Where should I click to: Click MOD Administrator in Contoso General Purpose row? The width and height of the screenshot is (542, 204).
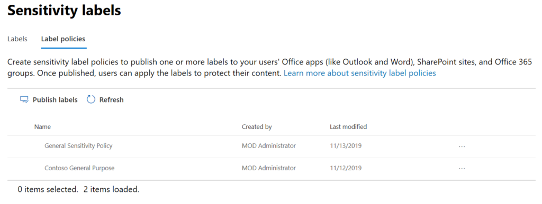coord(268,168)
